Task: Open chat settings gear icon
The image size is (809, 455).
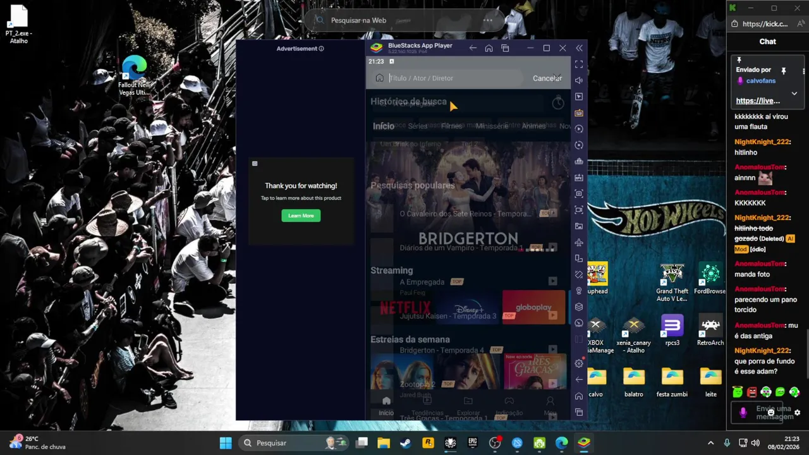Action: 797,413
